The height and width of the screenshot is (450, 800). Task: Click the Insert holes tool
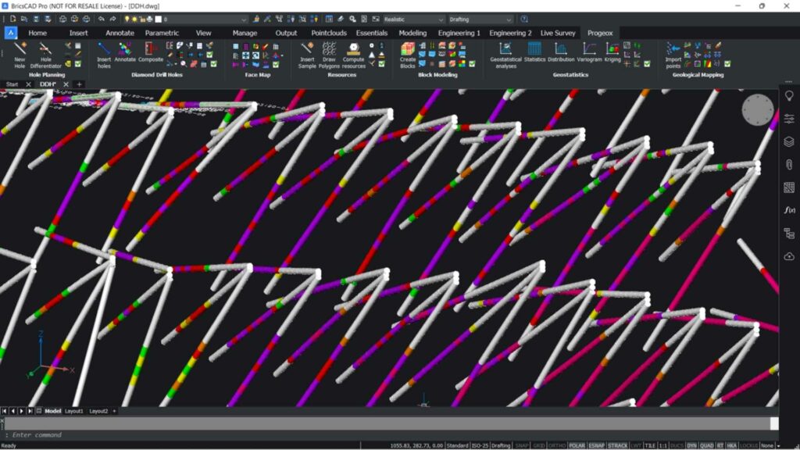pos(104,55)
